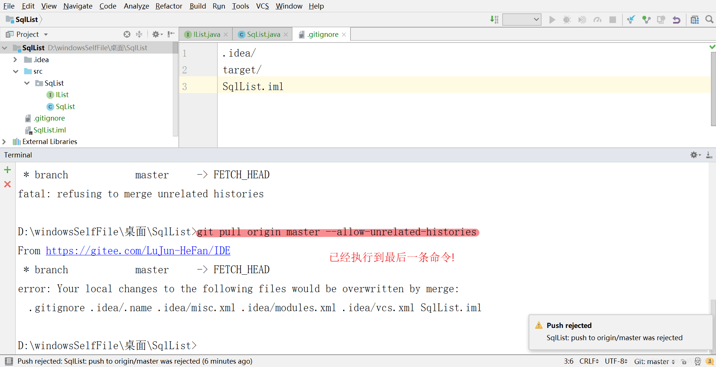Viewport: 716px width, 367px height.
Task: Click tool window quick access icon in status bar
Action: 9,361
